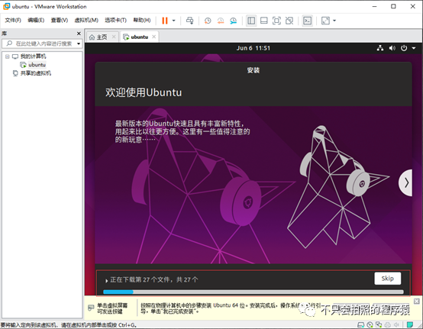Enter full screen mode
Screen dimensions: 423x329
[x=276, y=21]
